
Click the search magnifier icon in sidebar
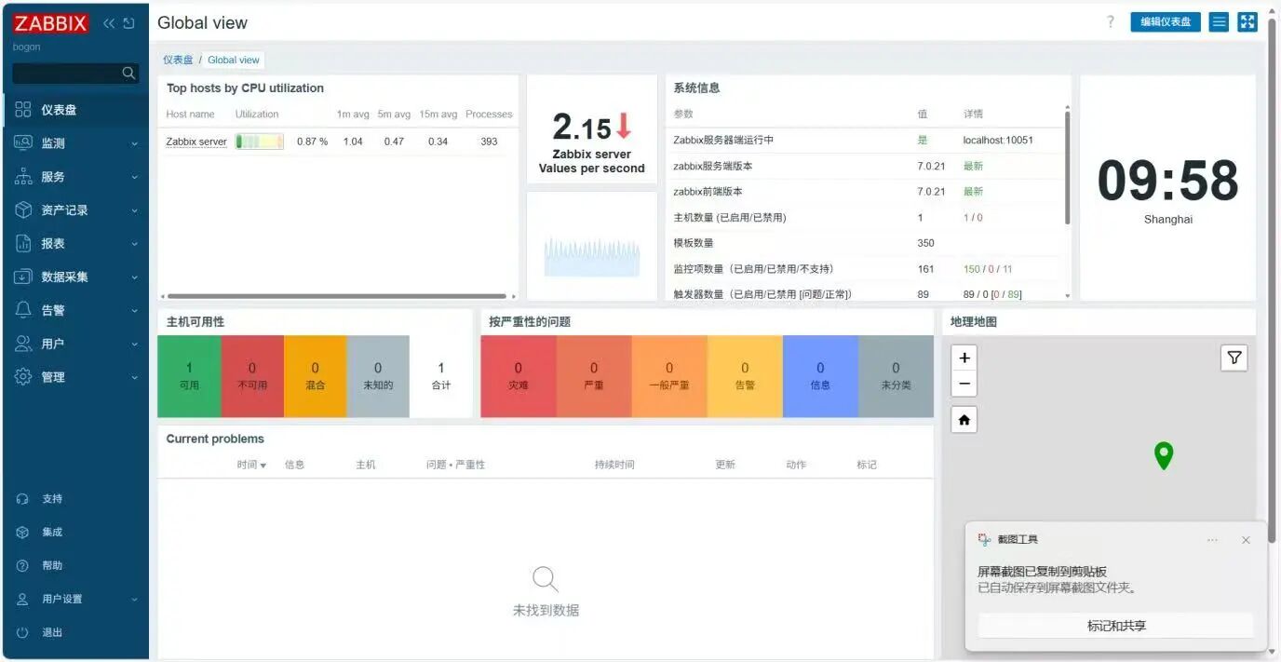point(129,73)
